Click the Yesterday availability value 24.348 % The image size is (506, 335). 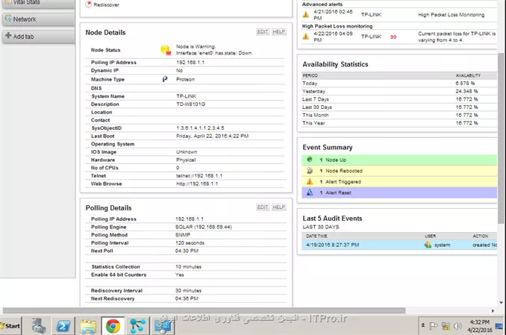(466, 91)
